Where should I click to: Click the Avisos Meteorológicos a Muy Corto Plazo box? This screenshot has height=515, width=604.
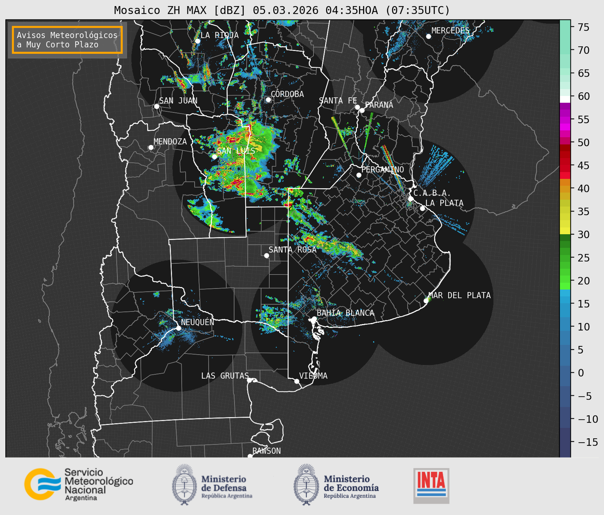tap(67, 40)
